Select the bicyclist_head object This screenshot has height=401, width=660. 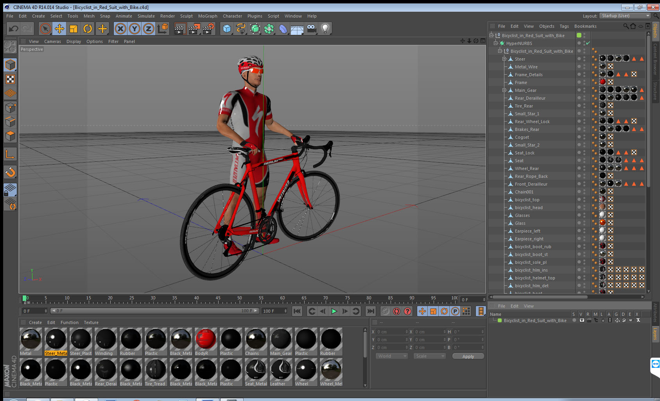pos(529,208)
